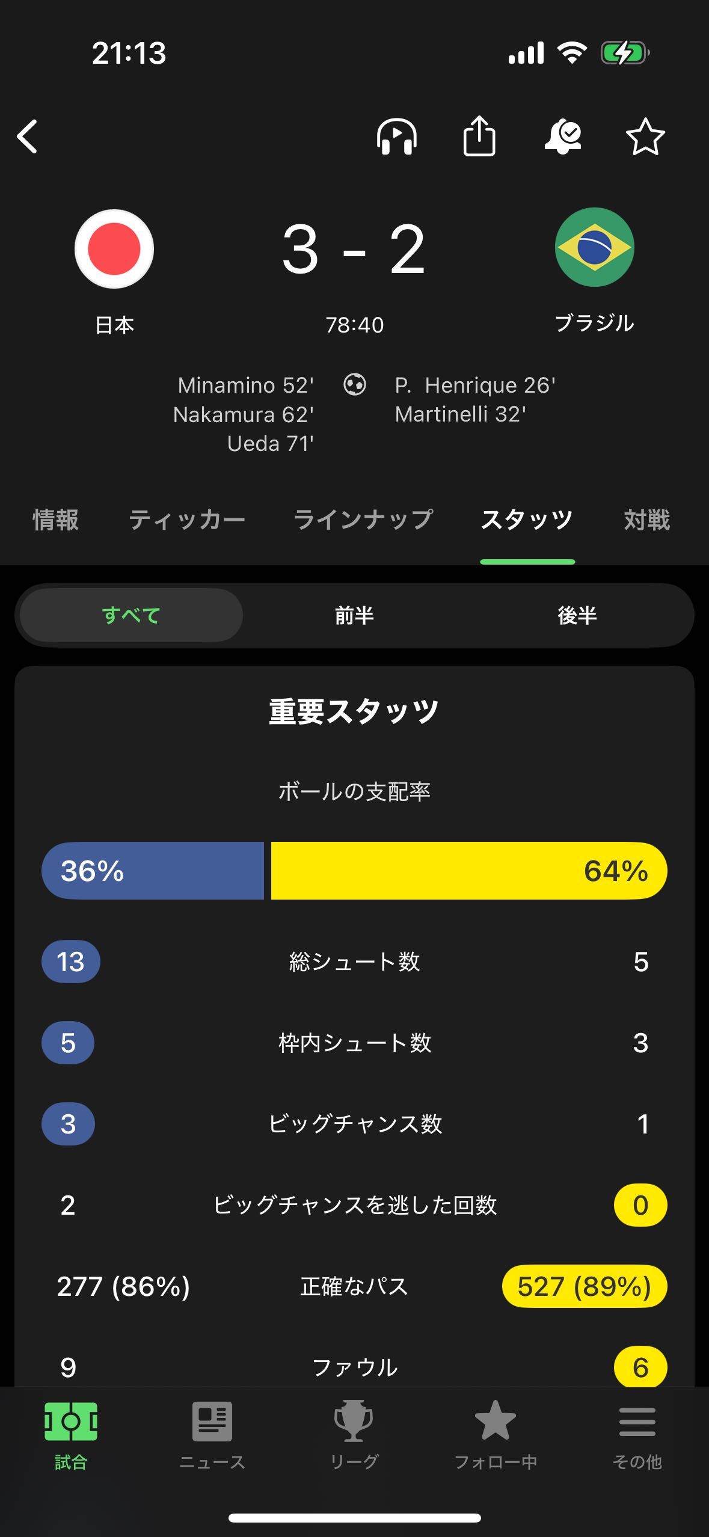
Task: Select the 後半 stats filter
Action: tap(577, 615)
